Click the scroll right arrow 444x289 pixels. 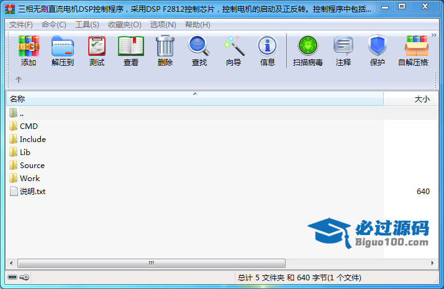(432, 263)
